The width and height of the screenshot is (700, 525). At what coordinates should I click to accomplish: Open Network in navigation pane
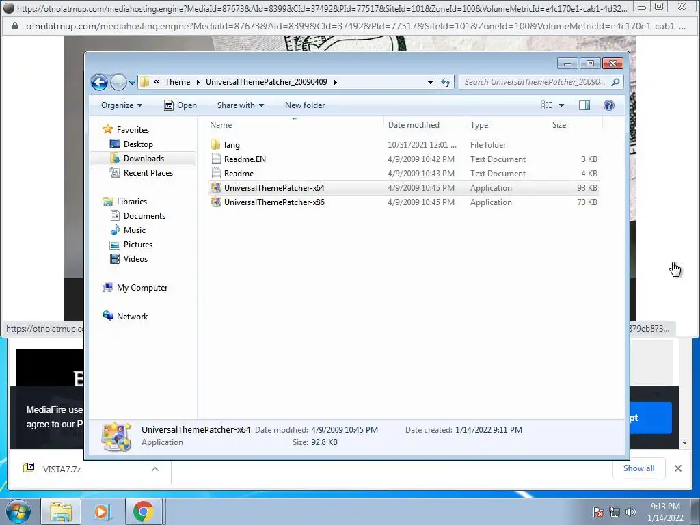(132, 316)
